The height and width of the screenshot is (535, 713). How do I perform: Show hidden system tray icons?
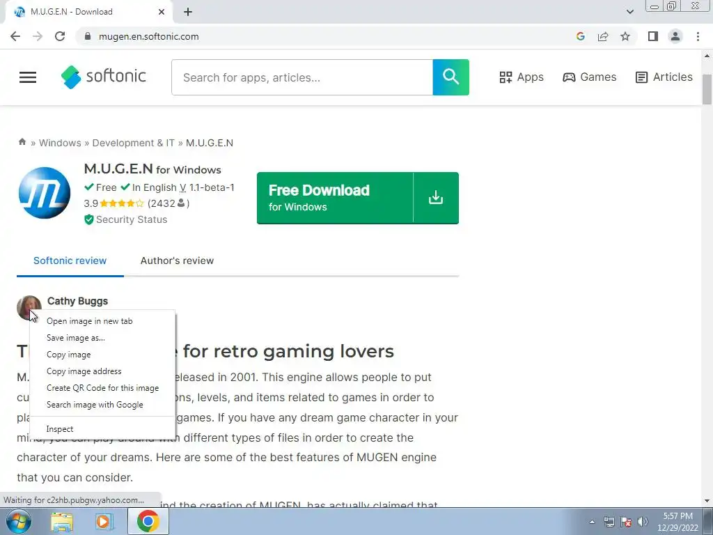pos(592,522)
